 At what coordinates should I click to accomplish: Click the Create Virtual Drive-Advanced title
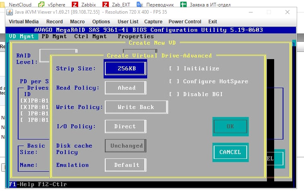coord(159,55)
